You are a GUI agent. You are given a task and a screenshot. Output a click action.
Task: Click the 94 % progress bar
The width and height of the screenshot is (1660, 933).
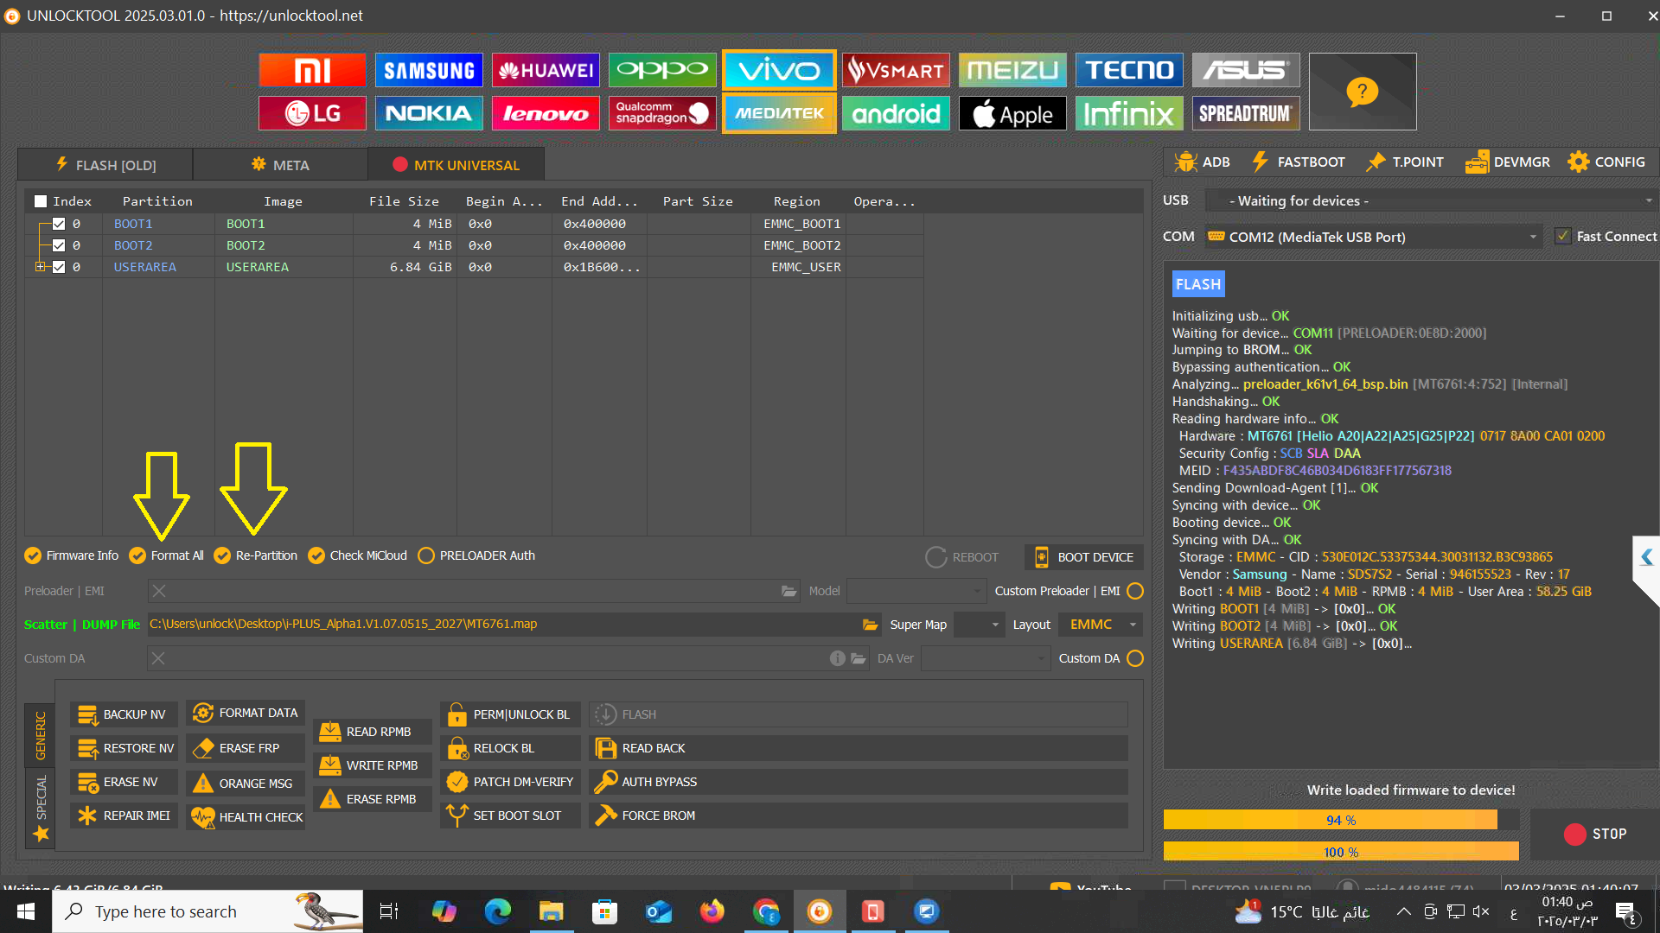[x=1341, y=820]
